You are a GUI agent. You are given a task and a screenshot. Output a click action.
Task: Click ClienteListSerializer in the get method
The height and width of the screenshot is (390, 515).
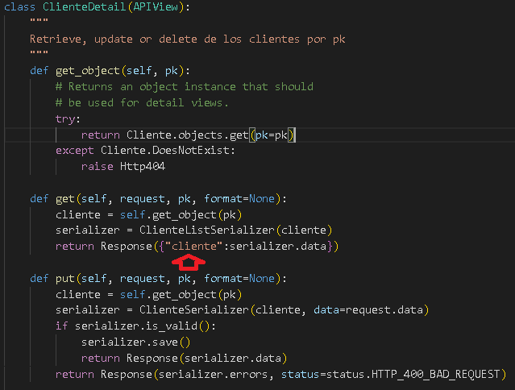tap(206, 230)
